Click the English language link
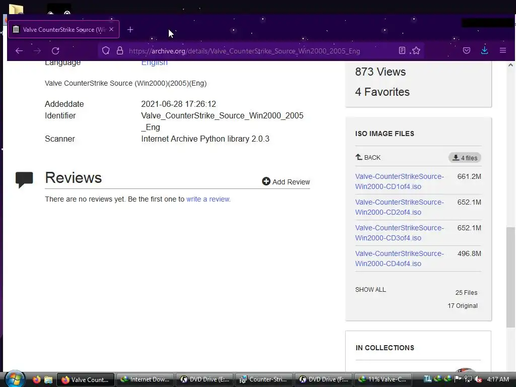 coord(154,62)
